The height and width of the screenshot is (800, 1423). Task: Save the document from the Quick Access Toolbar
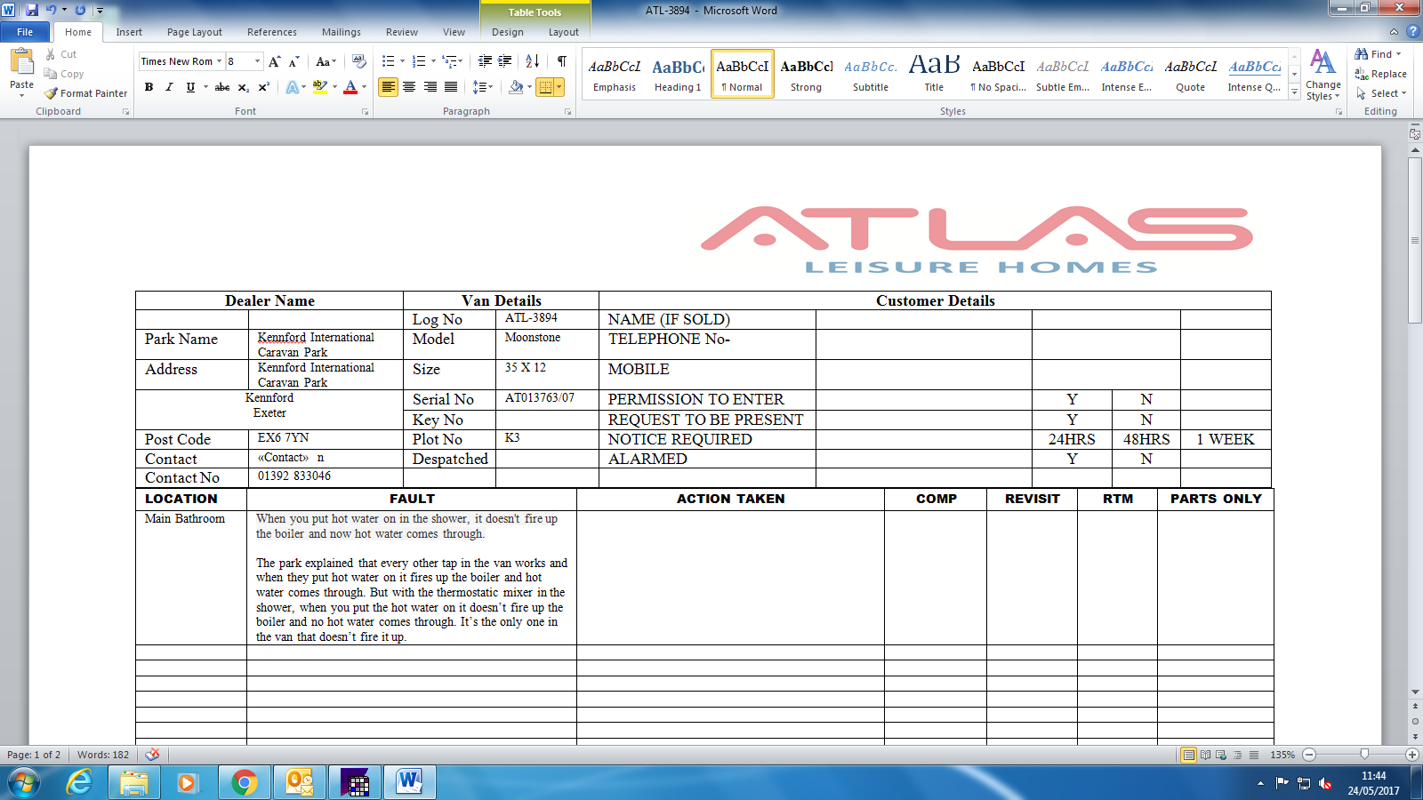[32, 10]
